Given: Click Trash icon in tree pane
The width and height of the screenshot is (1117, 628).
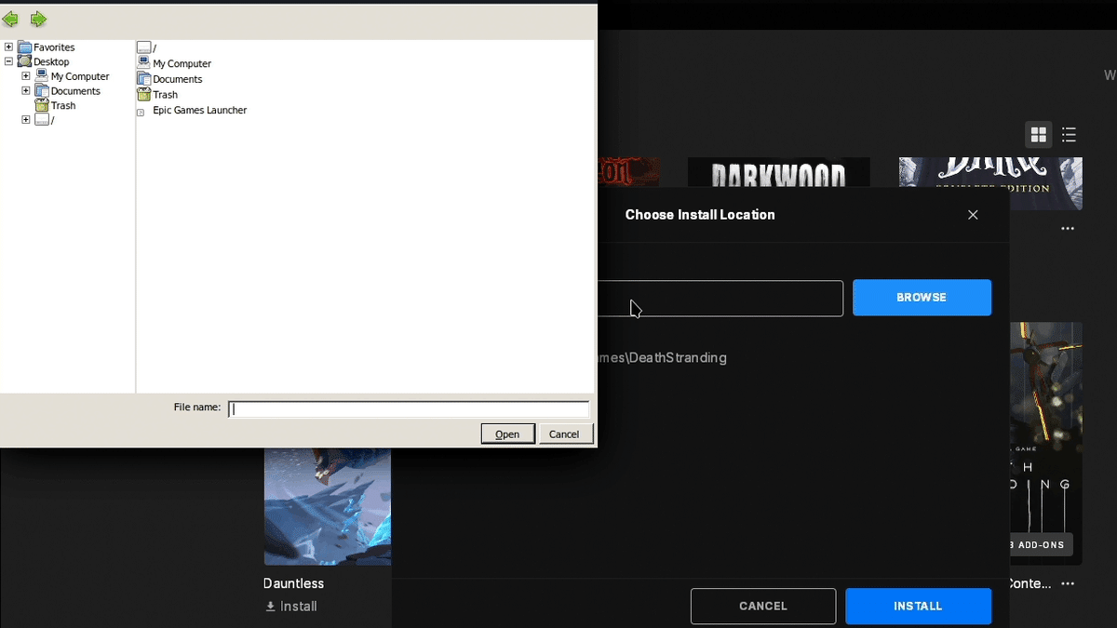Looking at the screenshot, I should point(42,105).
